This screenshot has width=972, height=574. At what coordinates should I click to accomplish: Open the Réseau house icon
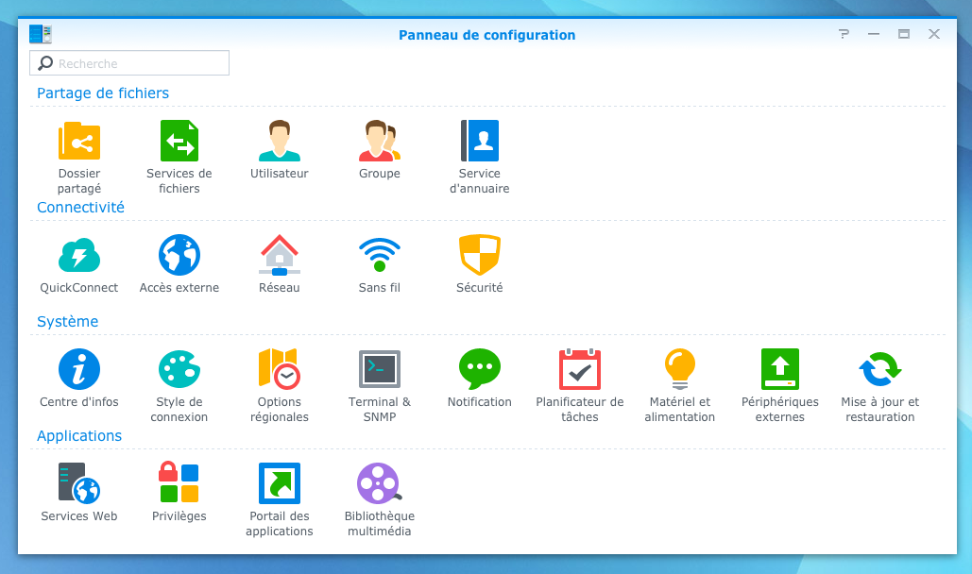(x=279, y=255)
